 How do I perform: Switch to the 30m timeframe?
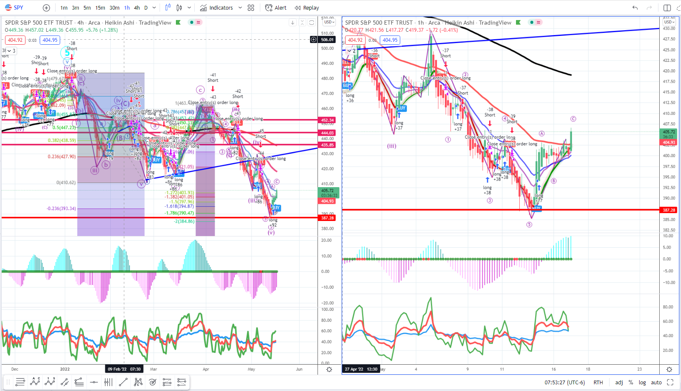[114, 8]
